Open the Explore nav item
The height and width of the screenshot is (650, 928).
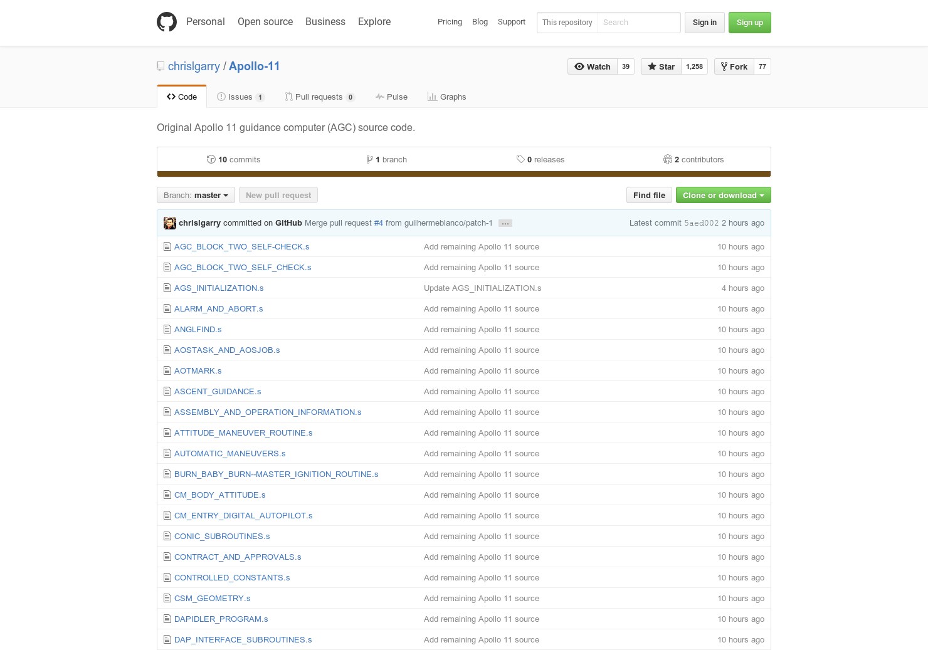pyautogui.click(x=374, y=22)
